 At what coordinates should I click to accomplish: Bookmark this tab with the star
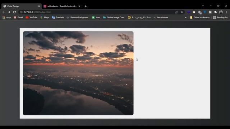point(182,12)
